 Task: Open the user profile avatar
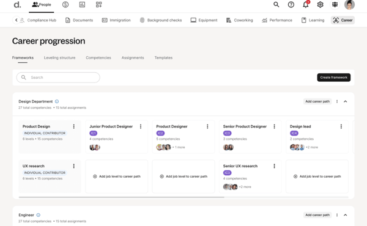point(349,4)
